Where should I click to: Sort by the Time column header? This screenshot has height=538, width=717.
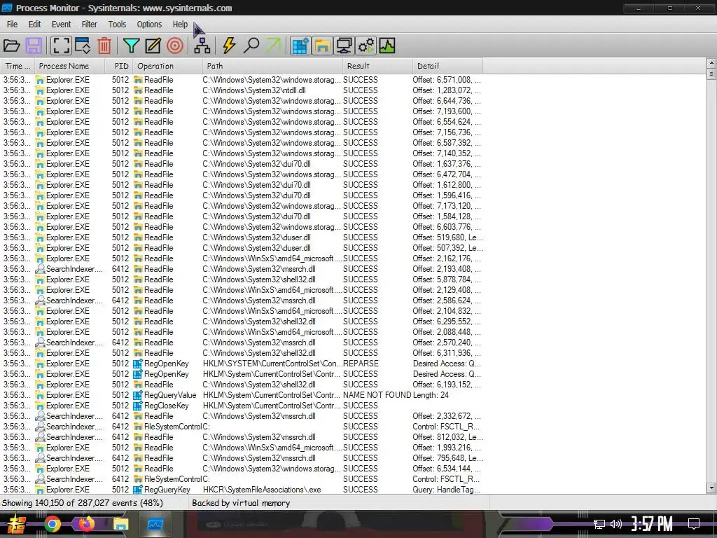pyautogui.click(x=17, y=66)
